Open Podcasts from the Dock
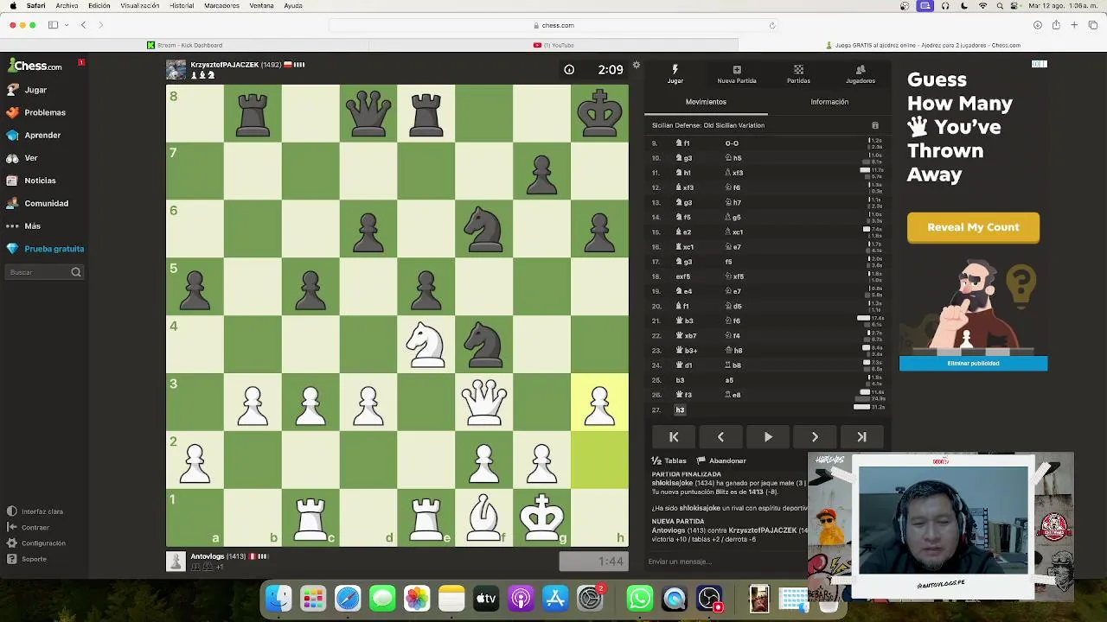 [521, 598]
